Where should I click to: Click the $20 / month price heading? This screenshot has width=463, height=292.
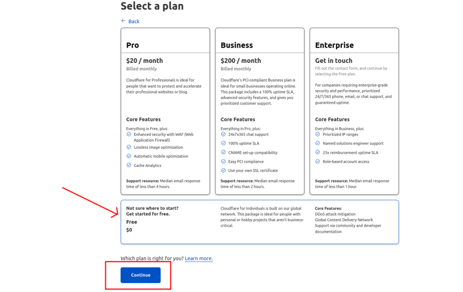click(144, 60)
